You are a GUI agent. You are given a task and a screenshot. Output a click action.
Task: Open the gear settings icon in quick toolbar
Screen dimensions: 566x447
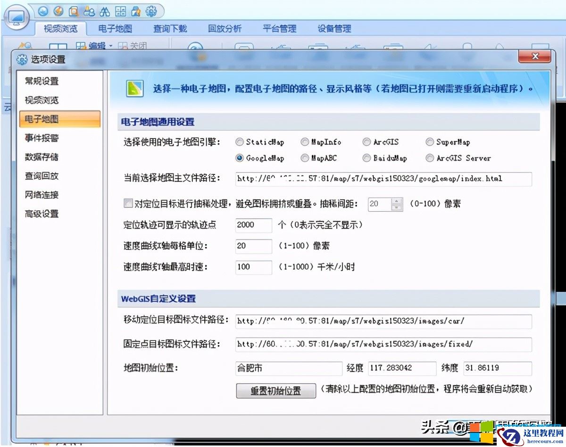tap(151, 10)
